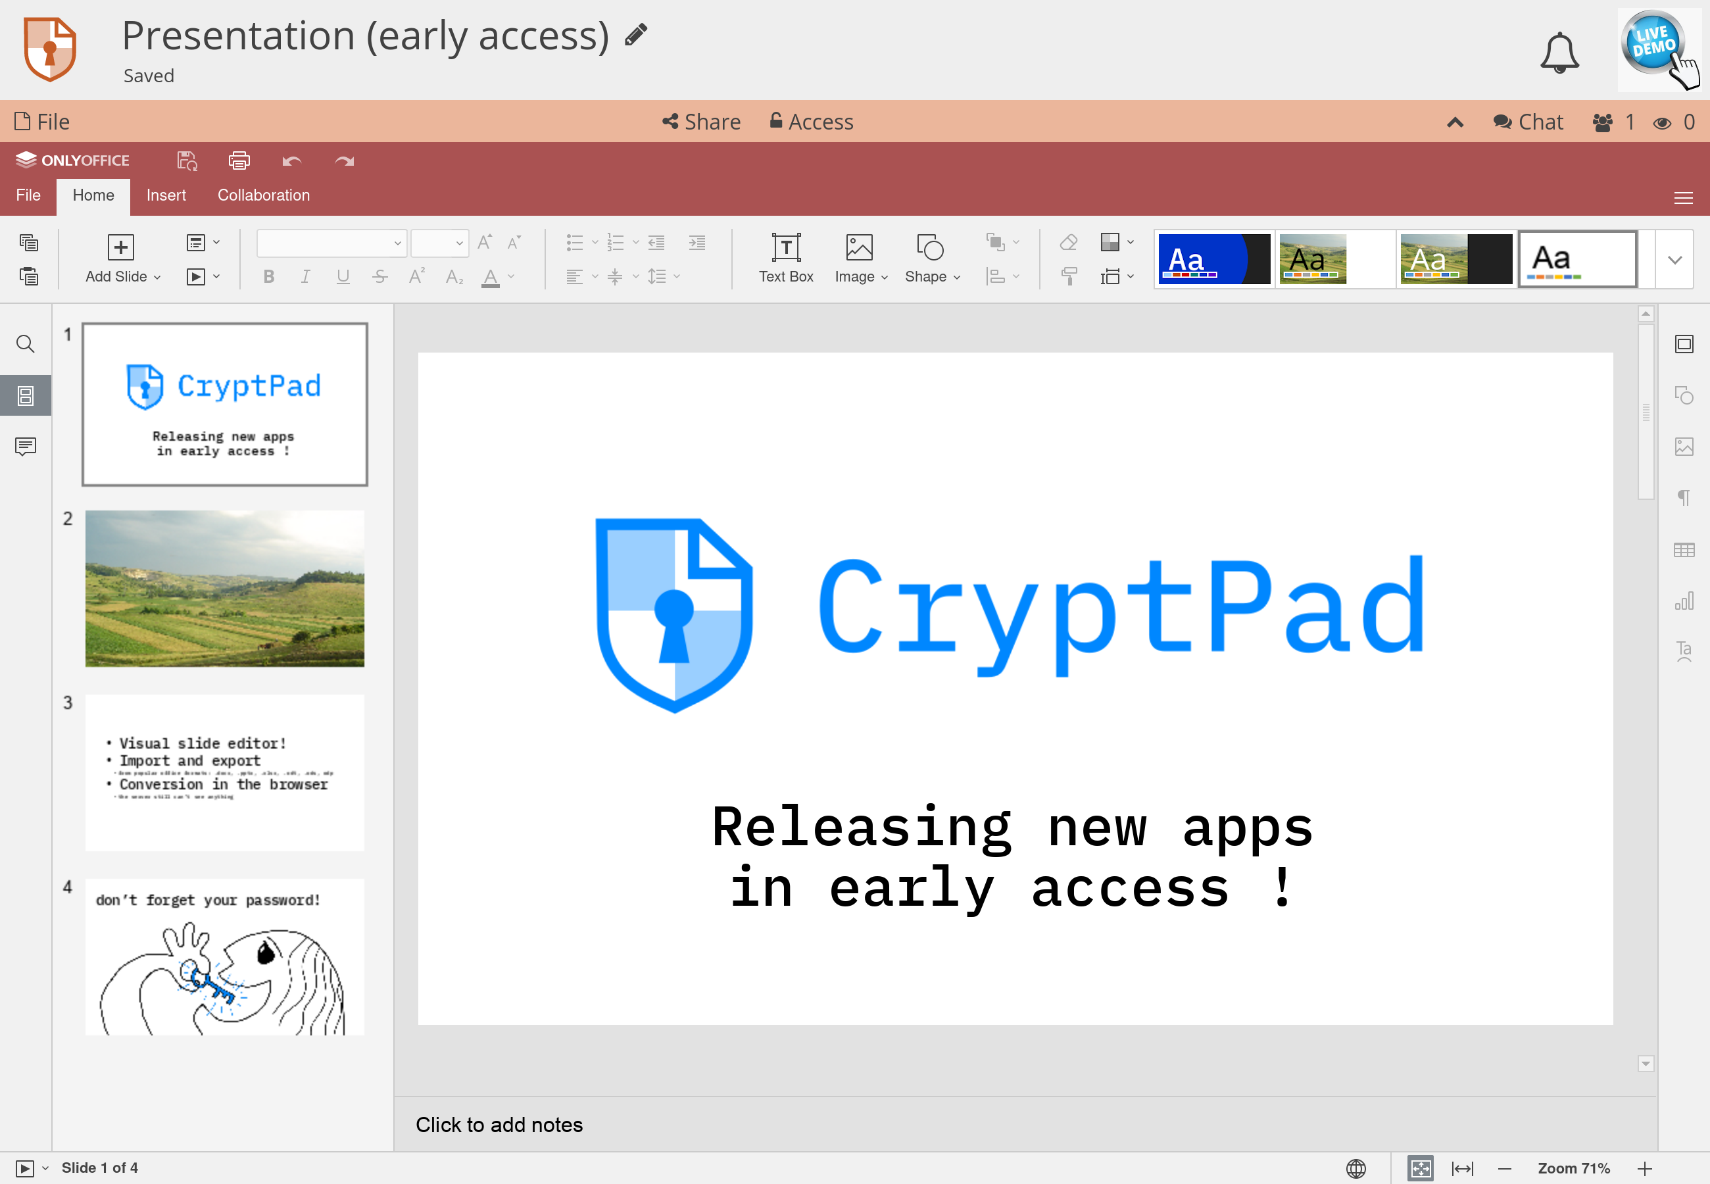Click Fit to slide in the status bar
Viewport: 1710px width, 1184px height.
1420,1168
